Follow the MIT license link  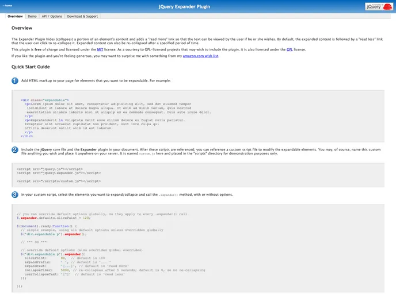(x=100, y=49)
